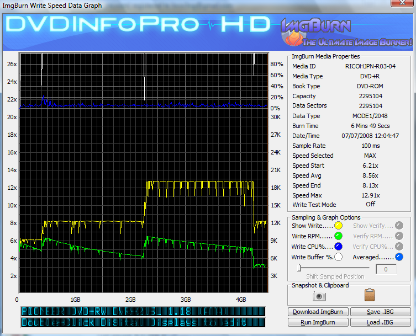Image resolution: width=416 pixels, height=336 pixels.
Task: Toggle the blue Write CPU% indicator
Action: (x=338, y=247)
